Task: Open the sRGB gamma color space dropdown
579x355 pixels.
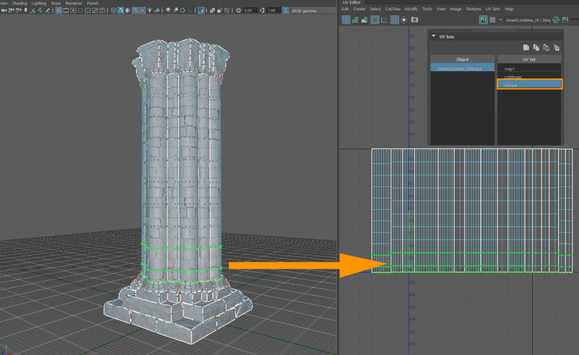Action: tap(308, 10)
